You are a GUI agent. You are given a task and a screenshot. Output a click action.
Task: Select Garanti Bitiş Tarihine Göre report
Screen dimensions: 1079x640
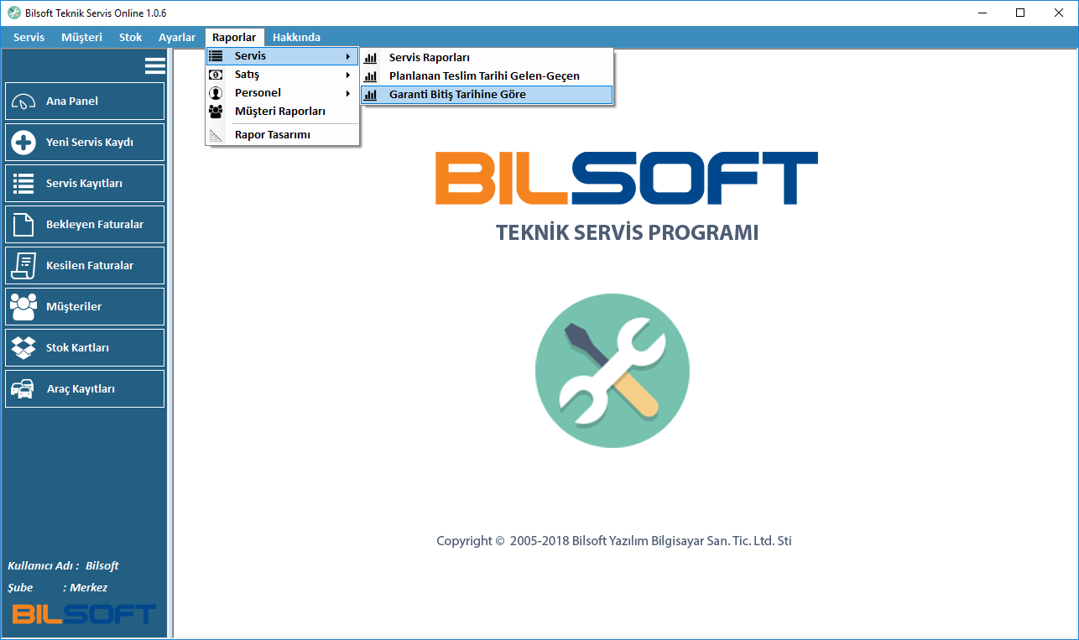487,95
